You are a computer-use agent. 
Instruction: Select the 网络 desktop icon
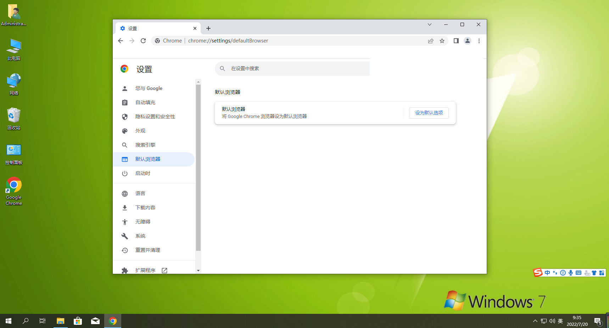point(14,84)
